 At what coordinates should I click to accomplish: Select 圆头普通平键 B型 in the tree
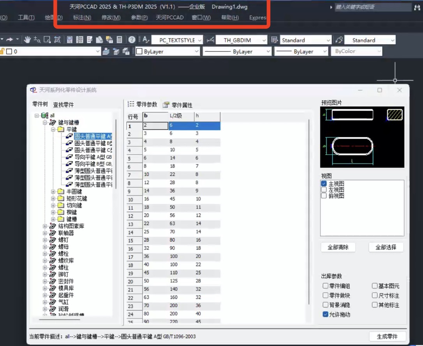pyautogui.click(x=93, y=143)
